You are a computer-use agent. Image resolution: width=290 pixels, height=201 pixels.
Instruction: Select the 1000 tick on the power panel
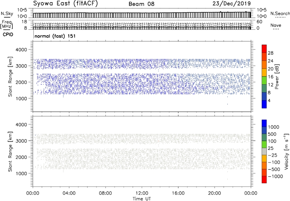(21, 98)
